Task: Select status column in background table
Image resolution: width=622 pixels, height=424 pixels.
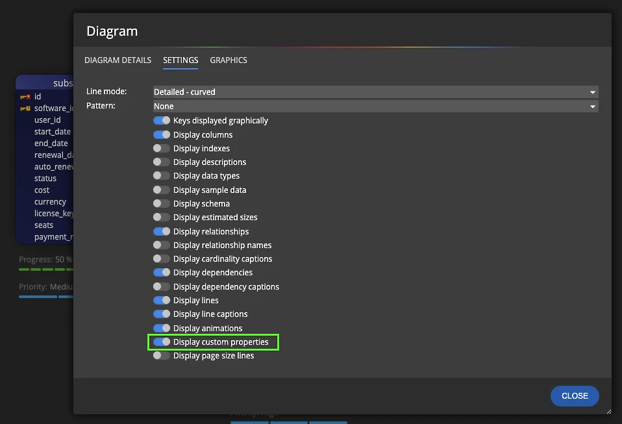Action: pyautogui.click(x=45, y=179)
